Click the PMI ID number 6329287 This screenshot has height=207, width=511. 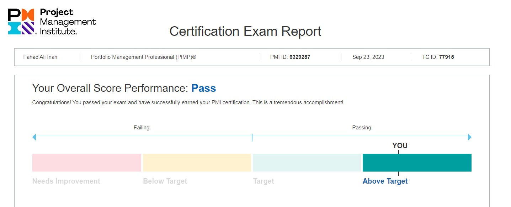coord(299,57)
